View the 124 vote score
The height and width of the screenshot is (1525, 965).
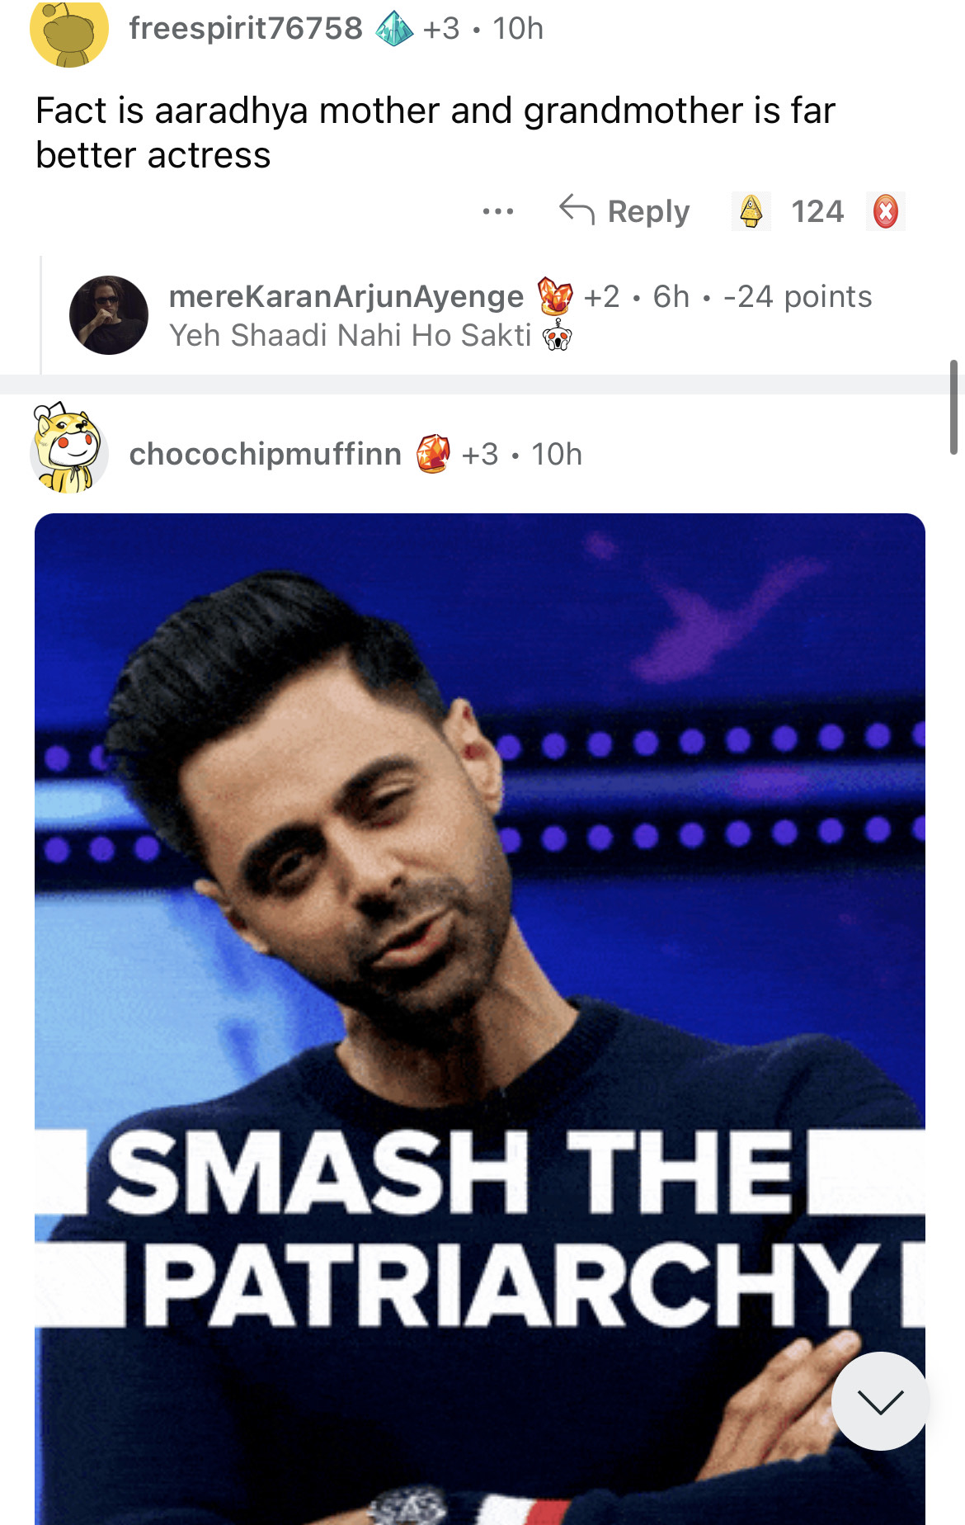click(817, 211)
